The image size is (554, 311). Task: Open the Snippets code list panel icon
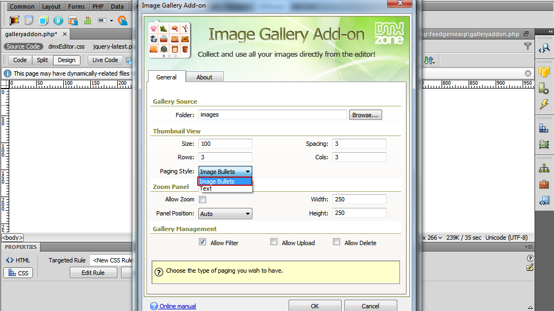pyautogui.click(x=544, y=201)
